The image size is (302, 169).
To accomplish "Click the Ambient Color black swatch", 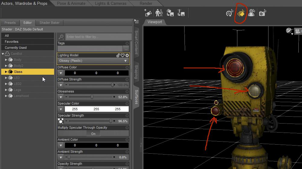I will [97, 145].
